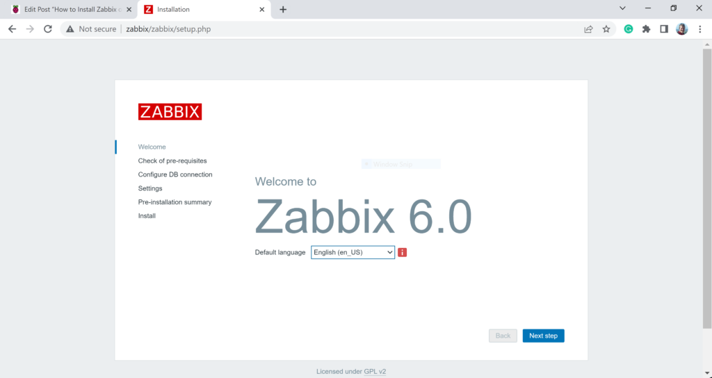This screenshot has height=378, width=712.
Task: Go back to previous page
Action: click(13, 29)
